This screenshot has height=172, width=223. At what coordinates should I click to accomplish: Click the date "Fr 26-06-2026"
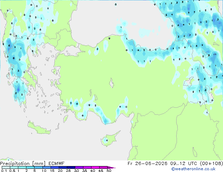(x=147, y=164)
